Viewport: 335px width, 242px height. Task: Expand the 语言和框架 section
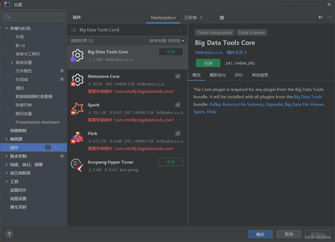[x=7, y=173]
